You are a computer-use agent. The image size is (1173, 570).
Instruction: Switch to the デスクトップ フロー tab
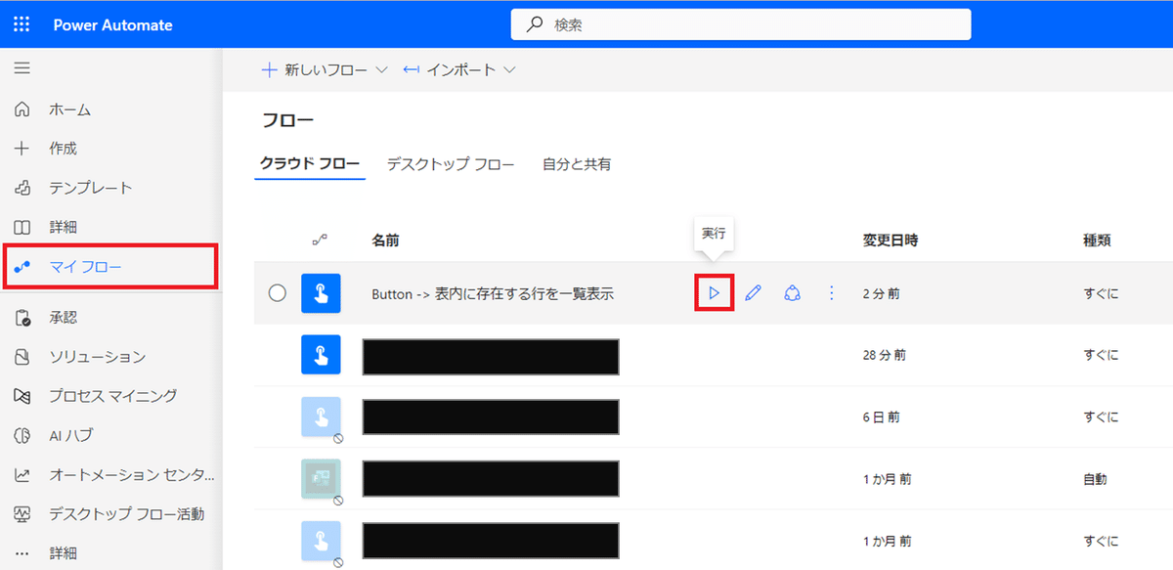click(x=451, y=164)
